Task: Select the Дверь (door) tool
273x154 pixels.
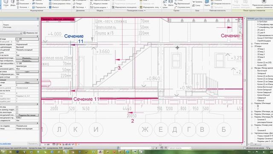Action: (13, 3)
